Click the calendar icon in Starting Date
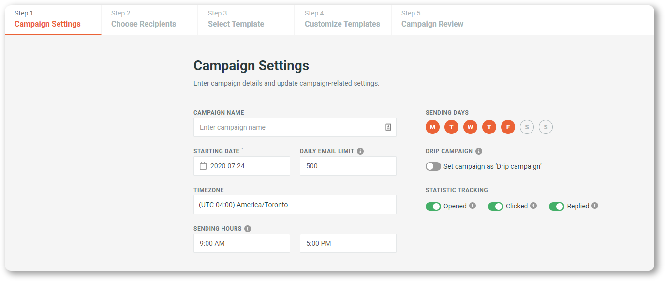665x281 pixels. click(203, 166)
